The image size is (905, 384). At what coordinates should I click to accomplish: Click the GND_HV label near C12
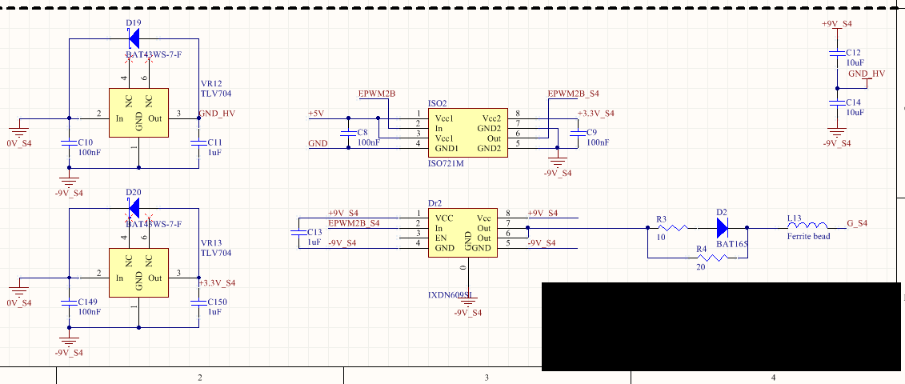coord(867,74)
